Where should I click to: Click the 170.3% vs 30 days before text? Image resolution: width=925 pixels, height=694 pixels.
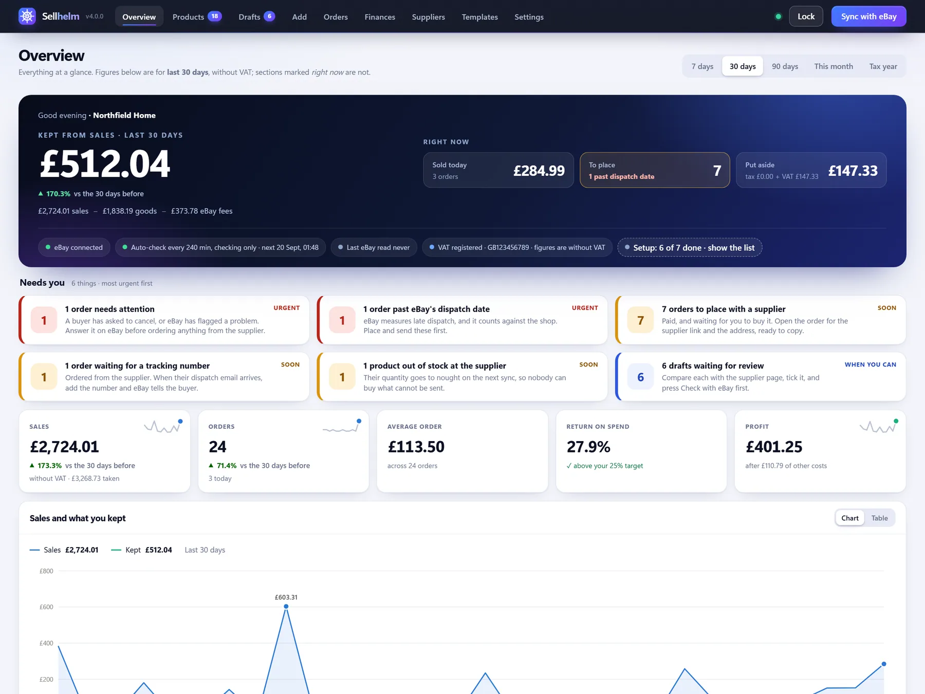point(91,194)
